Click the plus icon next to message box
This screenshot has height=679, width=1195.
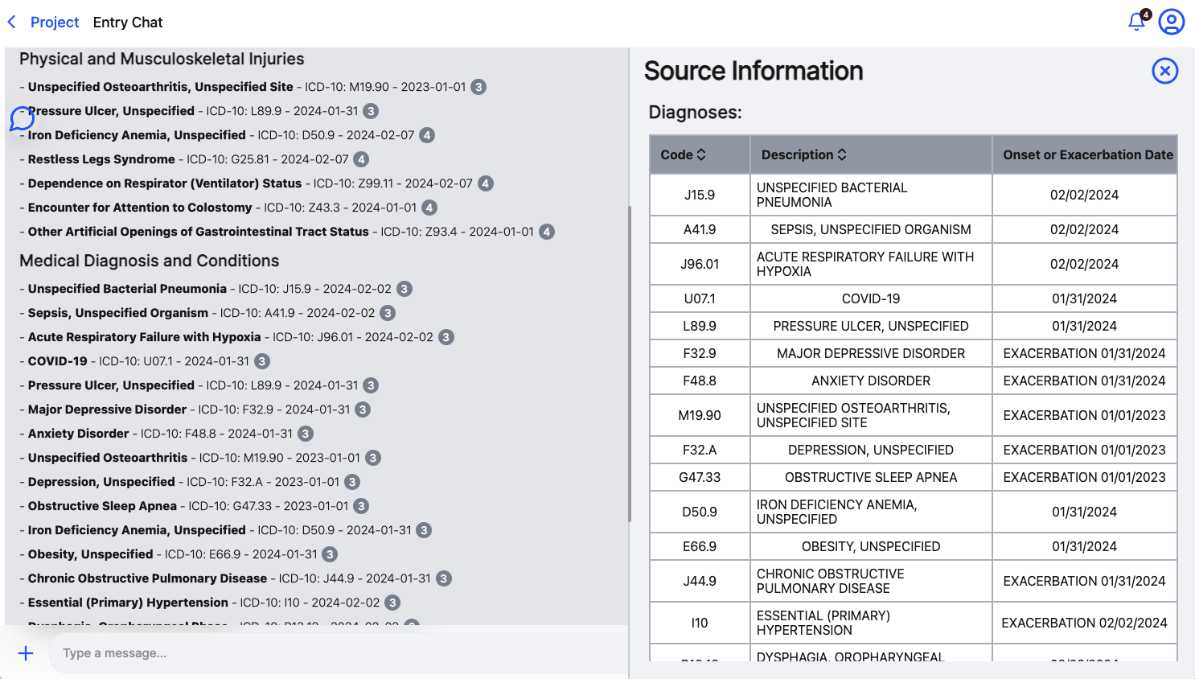pyautogui.click(x=27, y=653)
